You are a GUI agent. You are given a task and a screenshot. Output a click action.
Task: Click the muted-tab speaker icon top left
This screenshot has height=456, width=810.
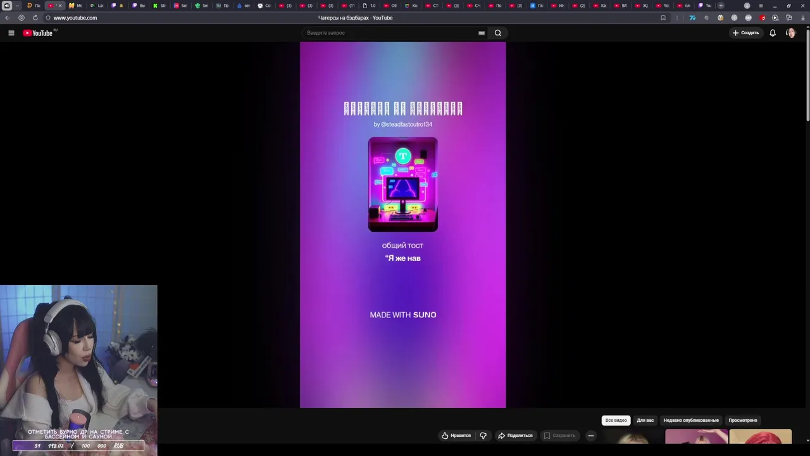[x=7, y=6]
